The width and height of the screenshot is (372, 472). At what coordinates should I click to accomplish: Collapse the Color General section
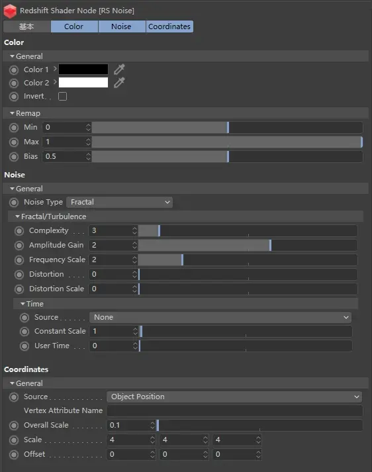pos(12,56)
